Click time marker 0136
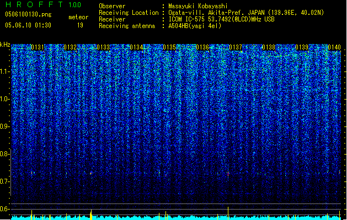The width and height of the screenshot is (347, 220). (202, 47)
